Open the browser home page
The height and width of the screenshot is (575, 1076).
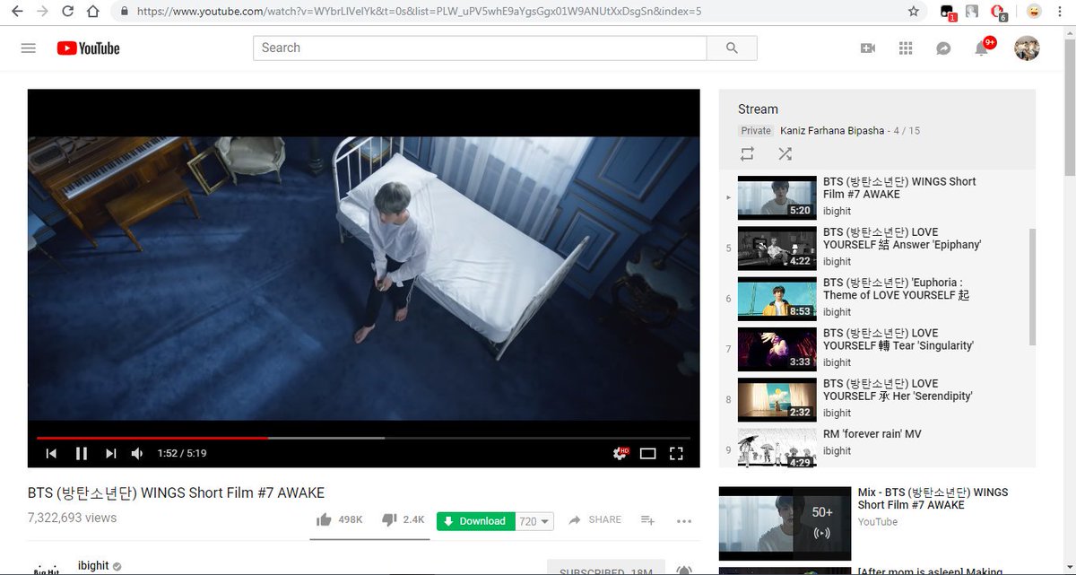coord(93,12)
